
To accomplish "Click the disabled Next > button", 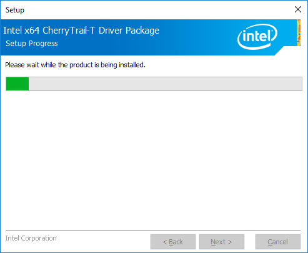I will pyautogui.click(x=222, y=242).
